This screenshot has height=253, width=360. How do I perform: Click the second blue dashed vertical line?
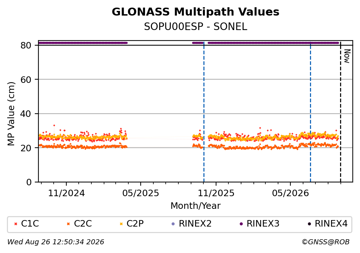[x=310, y=112]
